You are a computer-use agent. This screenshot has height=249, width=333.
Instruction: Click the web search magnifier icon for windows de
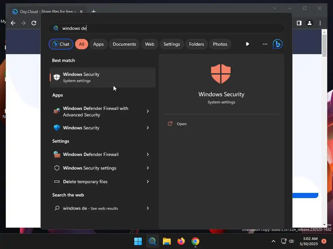57,208
